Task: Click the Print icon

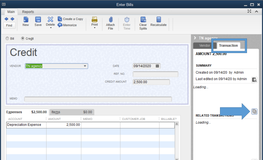Action: point(94,19)
